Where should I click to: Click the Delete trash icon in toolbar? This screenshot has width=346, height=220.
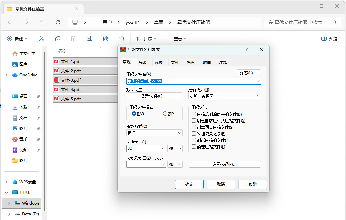pos(121,39)
